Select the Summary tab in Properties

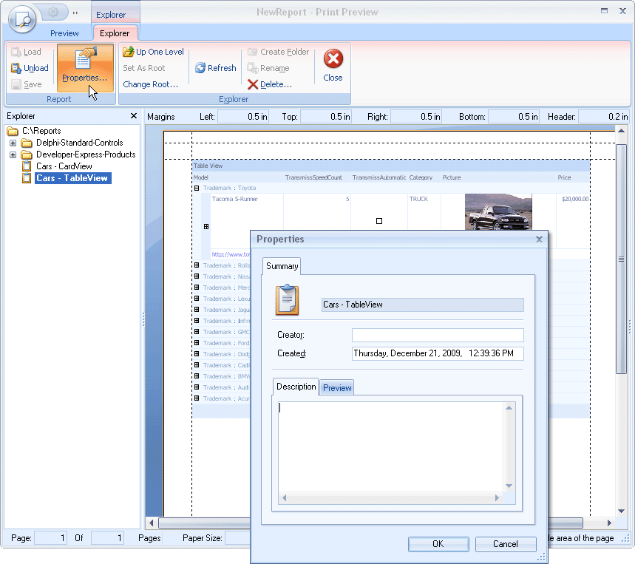[x=282, y=266]
